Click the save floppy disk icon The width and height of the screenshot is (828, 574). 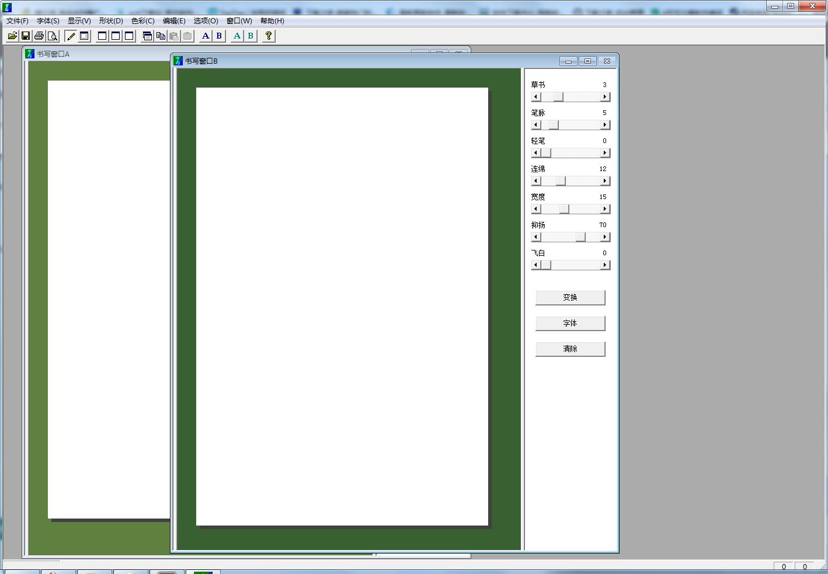click(26, 36)
